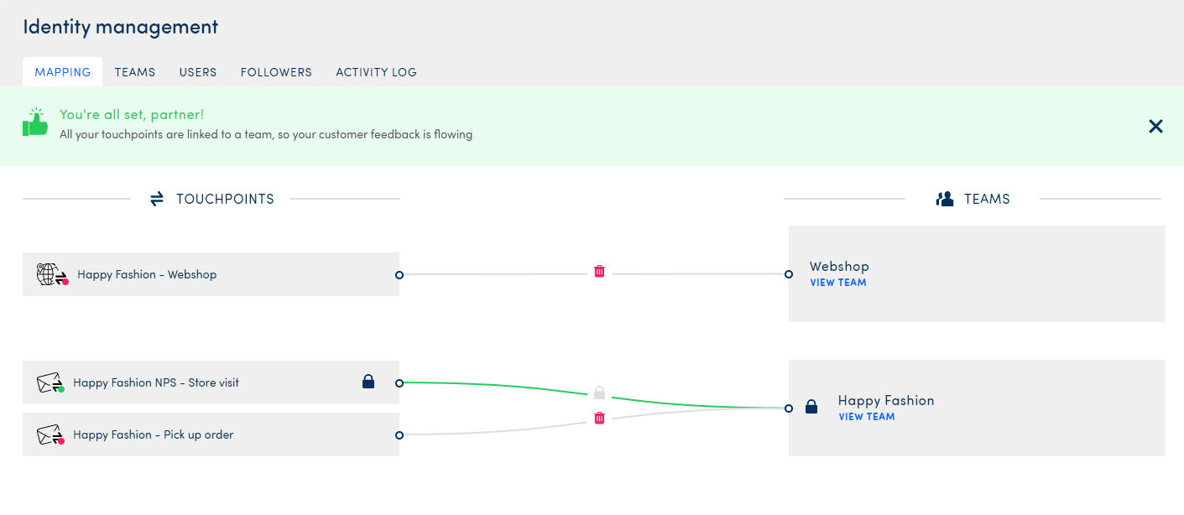This screenshot has width=1184, height=515.
Task: Click the green thumbs-up icon
Action: 35,123
